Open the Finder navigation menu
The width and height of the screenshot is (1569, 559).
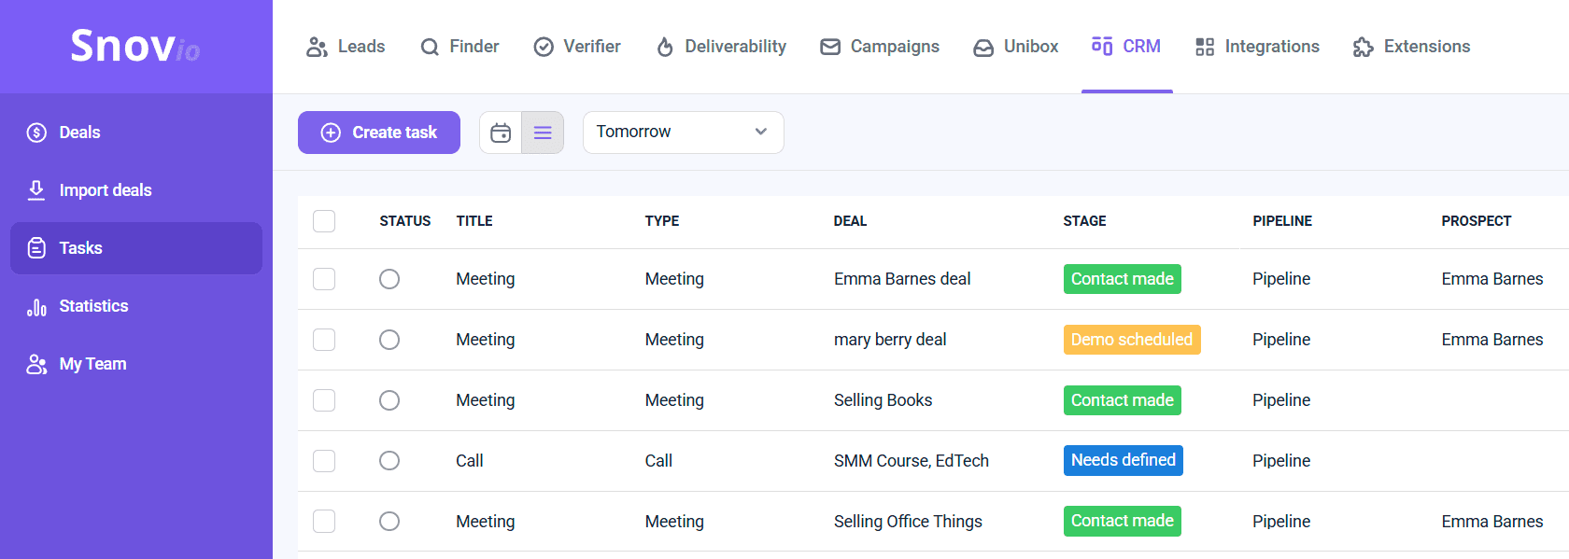[x=459, y=47]
